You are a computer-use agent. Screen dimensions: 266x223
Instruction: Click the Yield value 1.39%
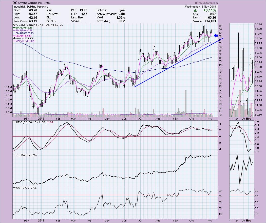click(121, 18)
